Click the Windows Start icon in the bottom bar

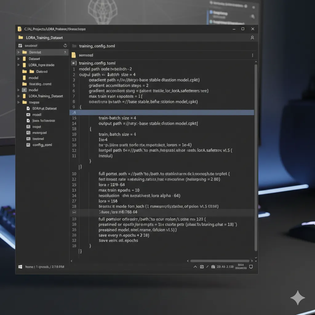pyautogui.click(x=20, y=267)
